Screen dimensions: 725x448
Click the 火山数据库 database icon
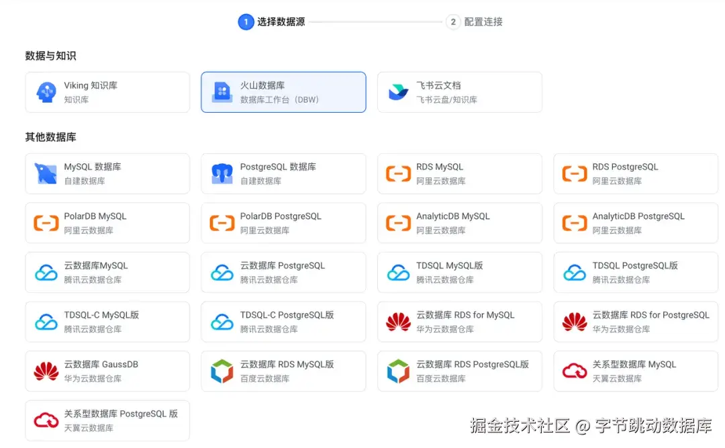222,92
